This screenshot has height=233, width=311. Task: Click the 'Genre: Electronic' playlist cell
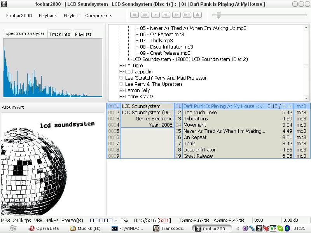coord(147,119)
